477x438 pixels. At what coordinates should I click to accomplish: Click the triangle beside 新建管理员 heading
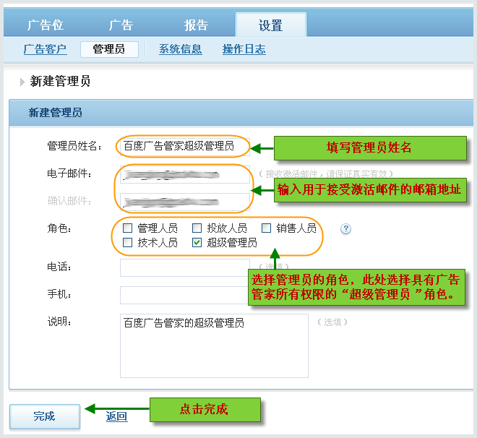(x=22, y=82)
